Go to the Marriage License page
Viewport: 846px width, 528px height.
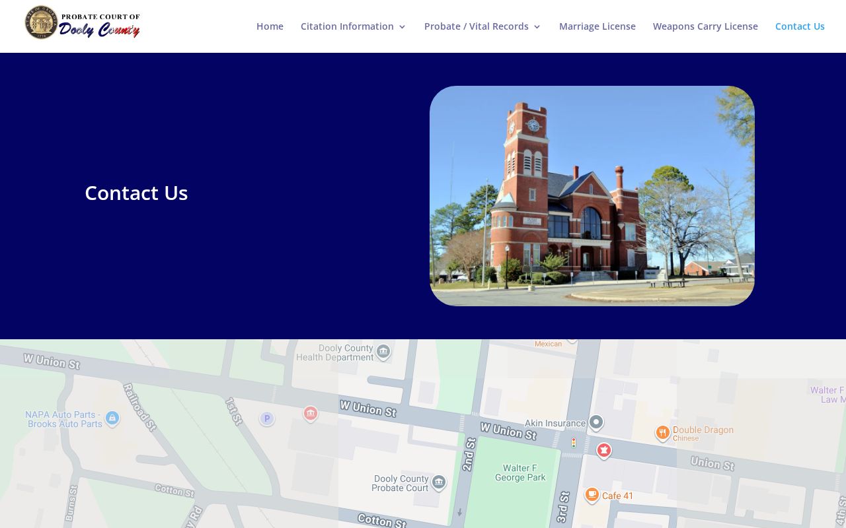[x=597, y=26]
